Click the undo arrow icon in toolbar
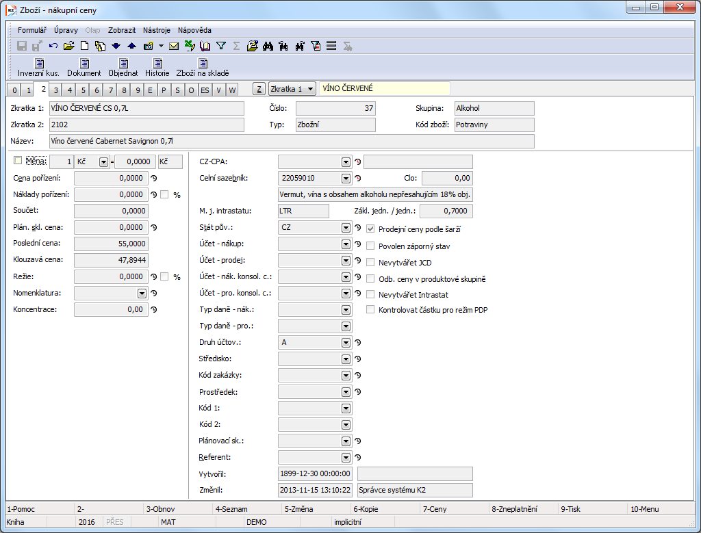 click(x=53, y=47)
